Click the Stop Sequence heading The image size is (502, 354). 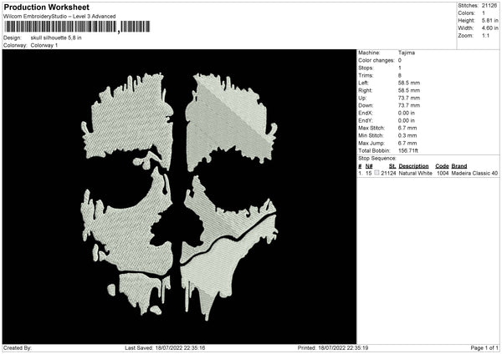(377, 159)
